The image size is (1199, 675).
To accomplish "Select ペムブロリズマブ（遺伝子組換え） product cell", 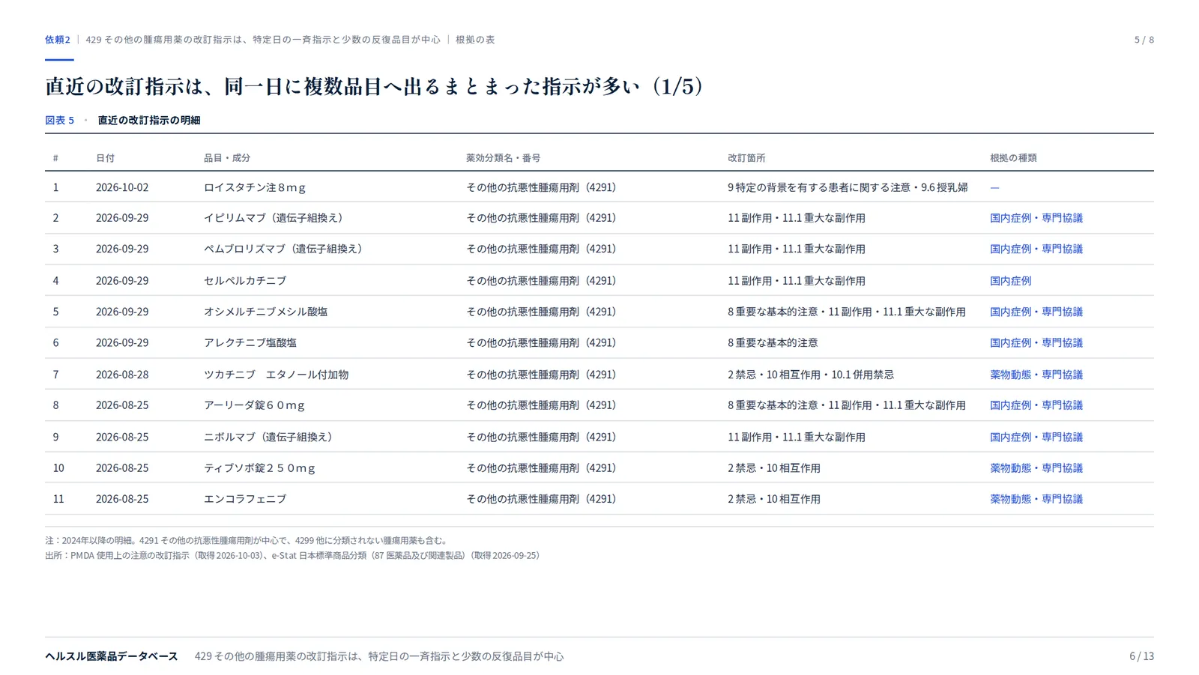I will pos(285,249).
